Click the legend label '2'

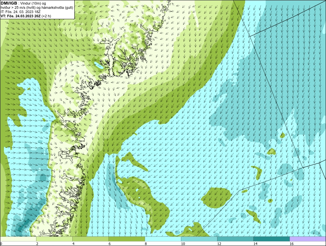coord(37,244)
